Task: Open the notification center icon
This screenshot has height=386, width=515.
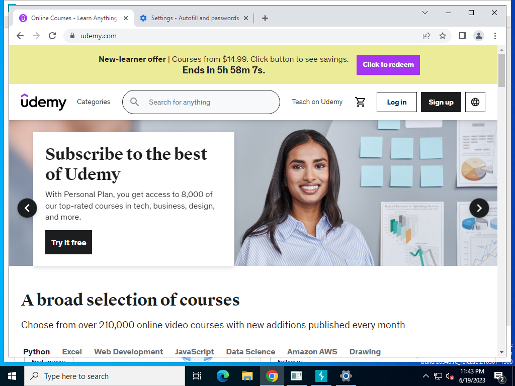Action: point(499,376)
